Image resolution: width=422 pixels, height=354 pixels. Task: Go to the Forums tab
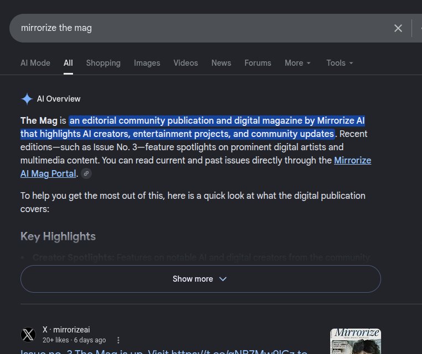pos(258,63)
